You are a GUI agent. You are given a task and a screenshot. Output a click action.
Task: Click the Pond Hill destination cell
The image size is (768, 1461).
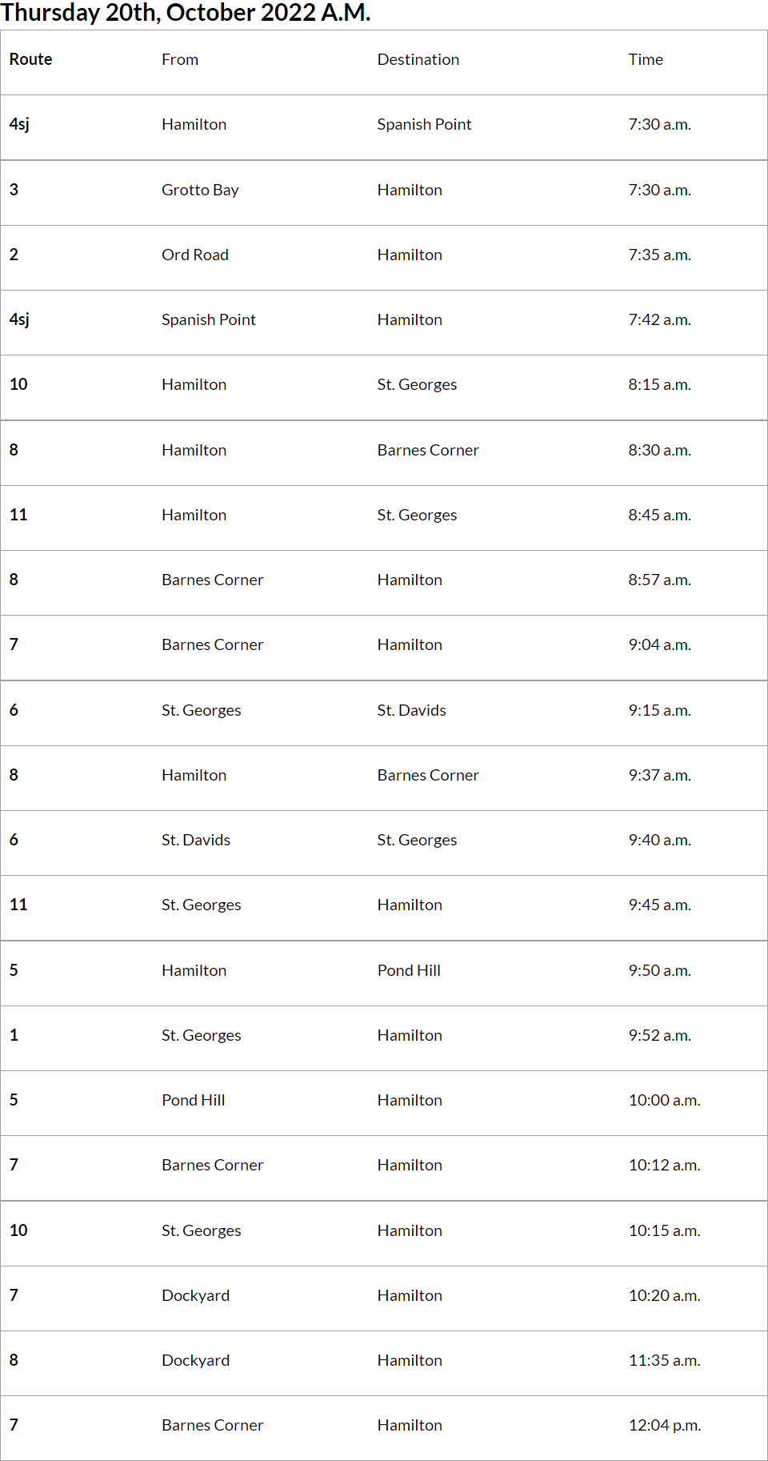pos(409,971)
